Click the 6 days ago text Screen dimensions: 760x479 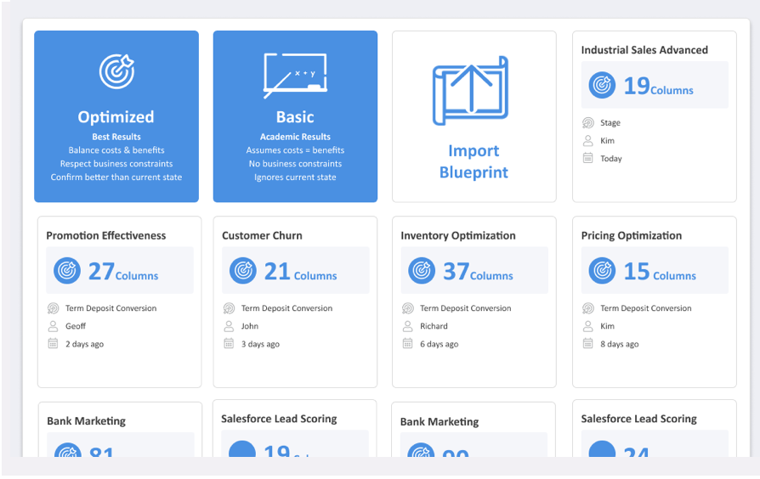[x=440, y=344]
